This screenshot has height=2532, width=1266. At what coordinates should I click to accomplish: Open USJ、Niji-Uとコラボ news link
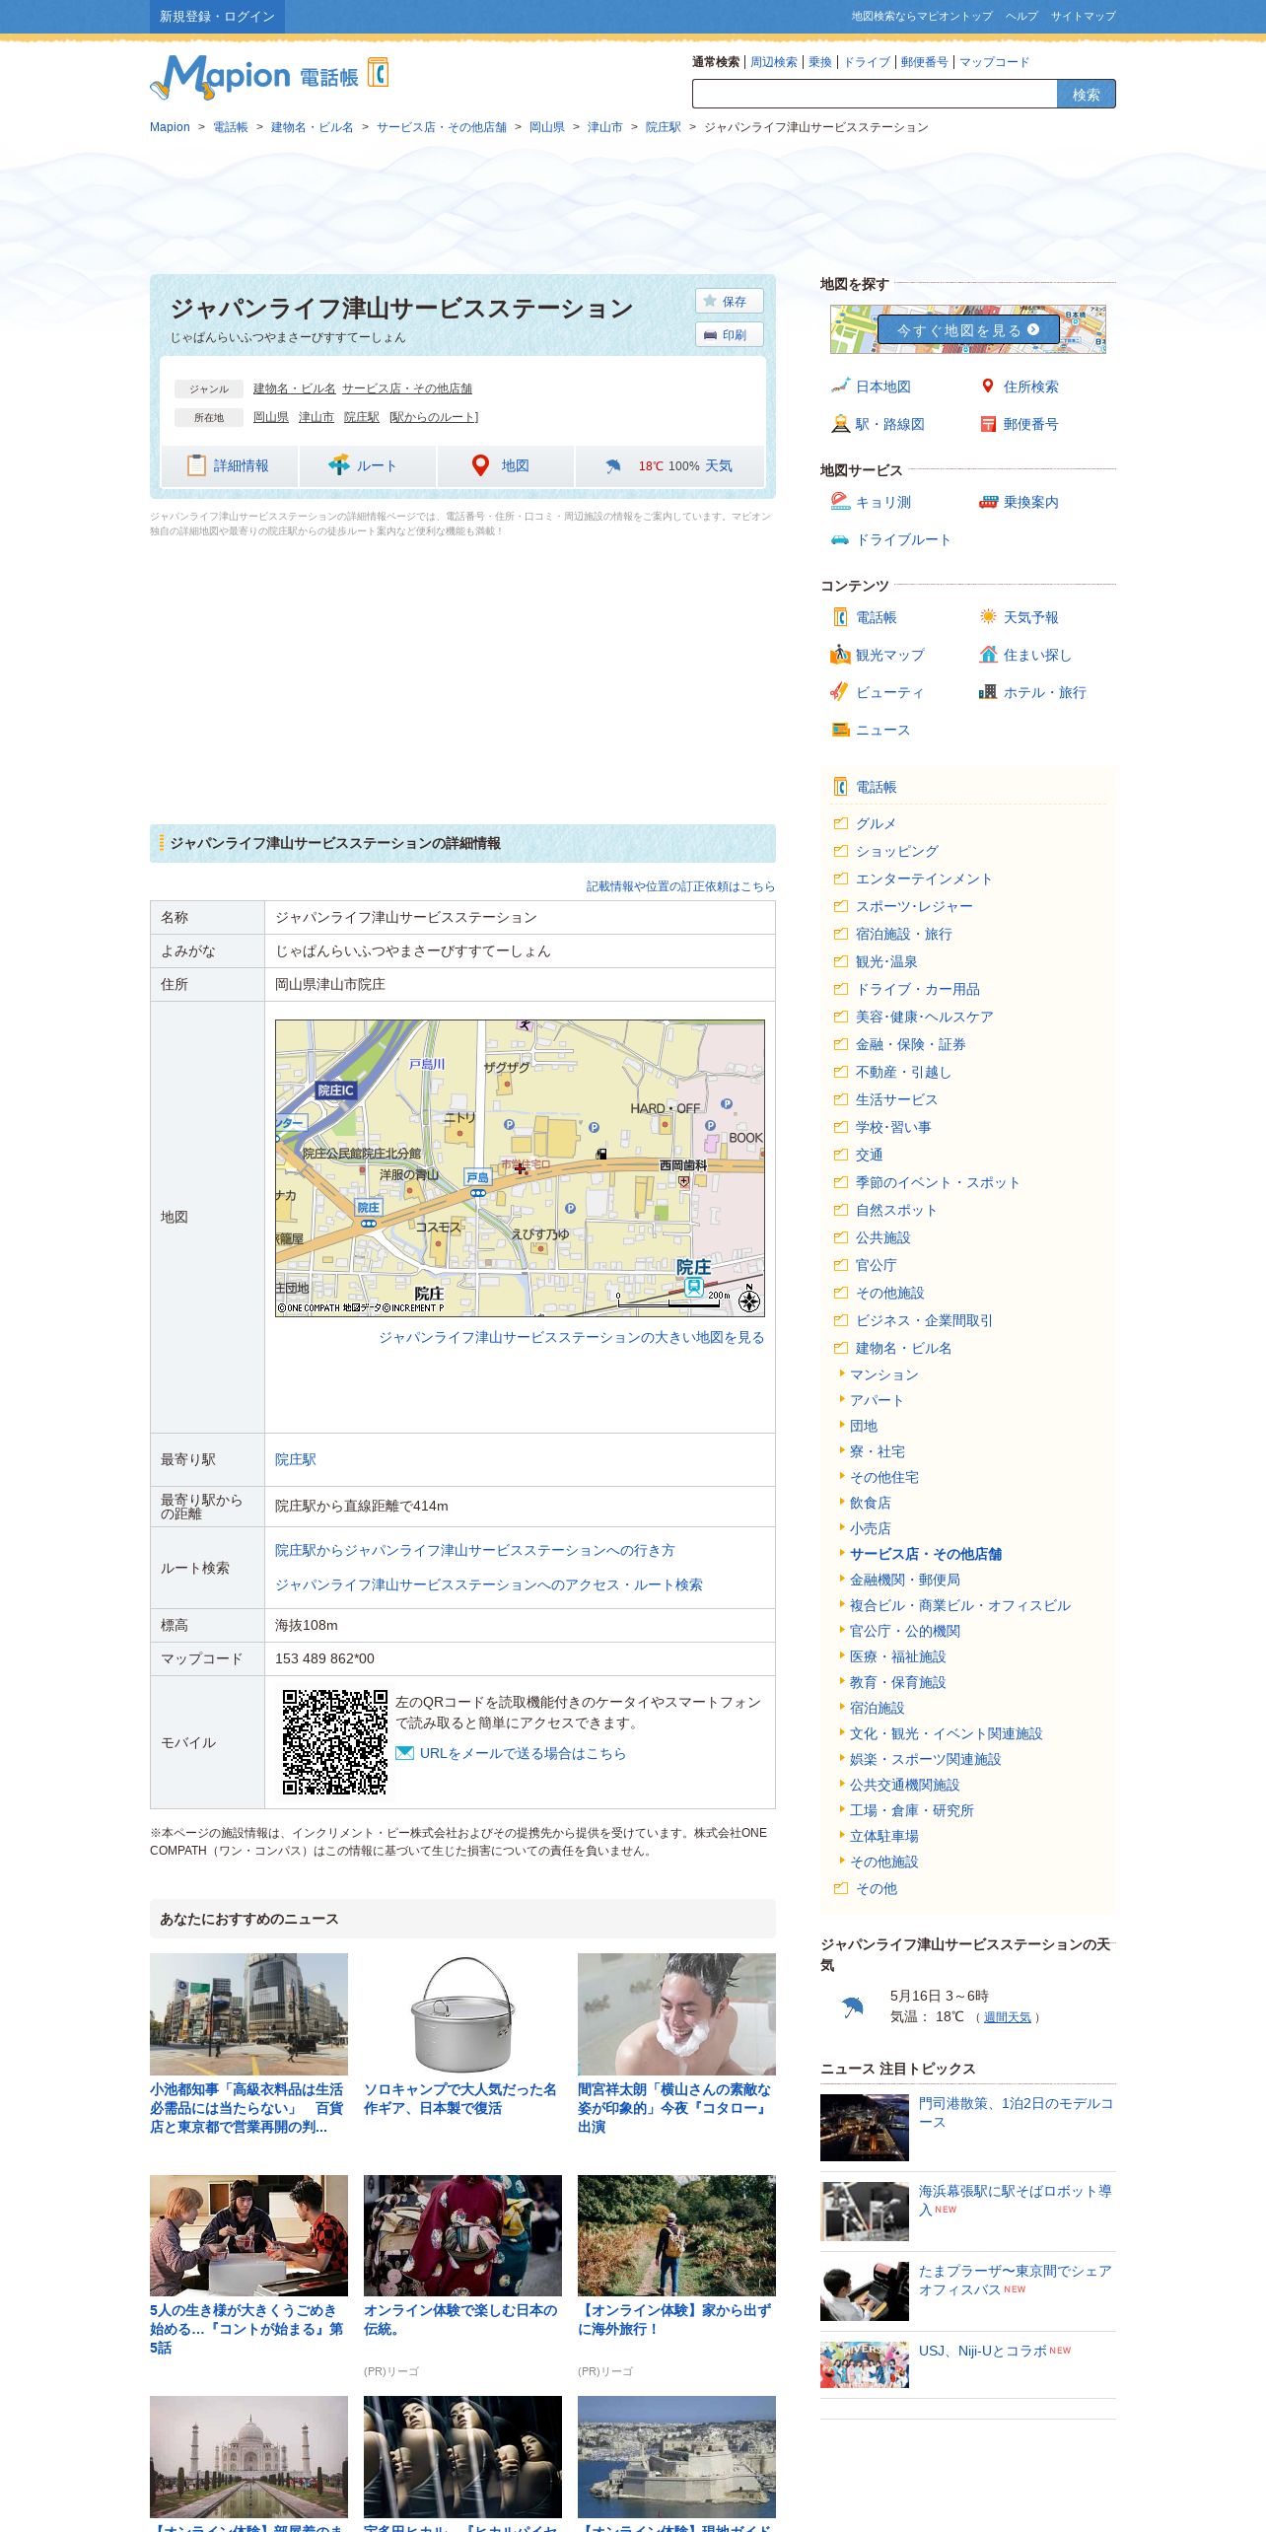click(983, 2351)
